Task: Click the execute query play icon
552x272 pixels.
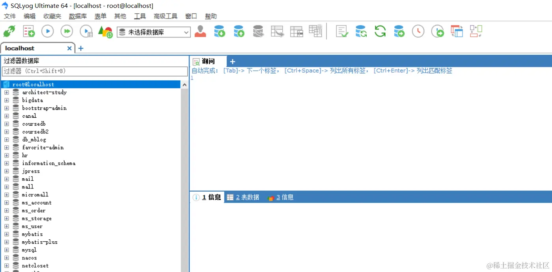Action: point(47,31)
